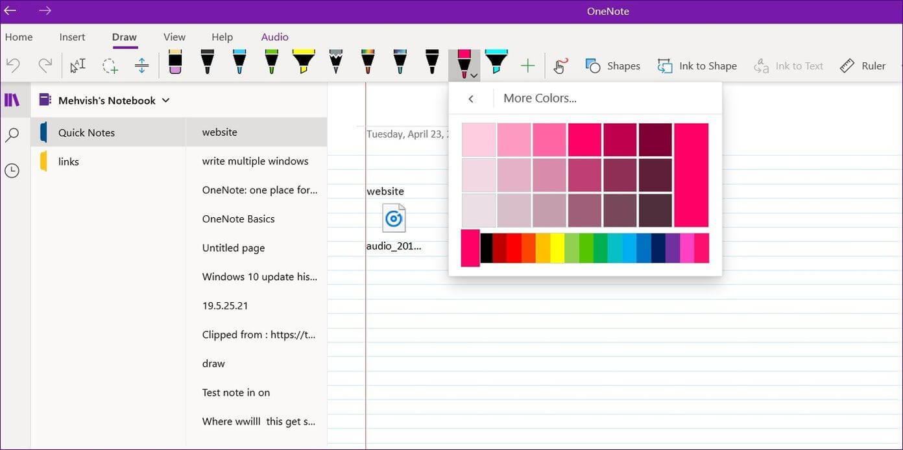Open the Home tab

click(x=19, y=37)
